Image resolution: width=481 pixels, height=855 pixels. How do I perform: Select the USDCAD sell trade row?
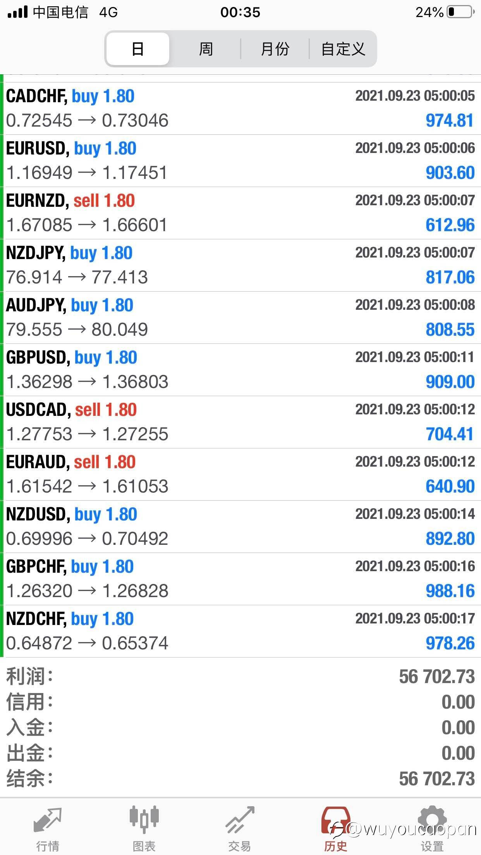(240, 422)
